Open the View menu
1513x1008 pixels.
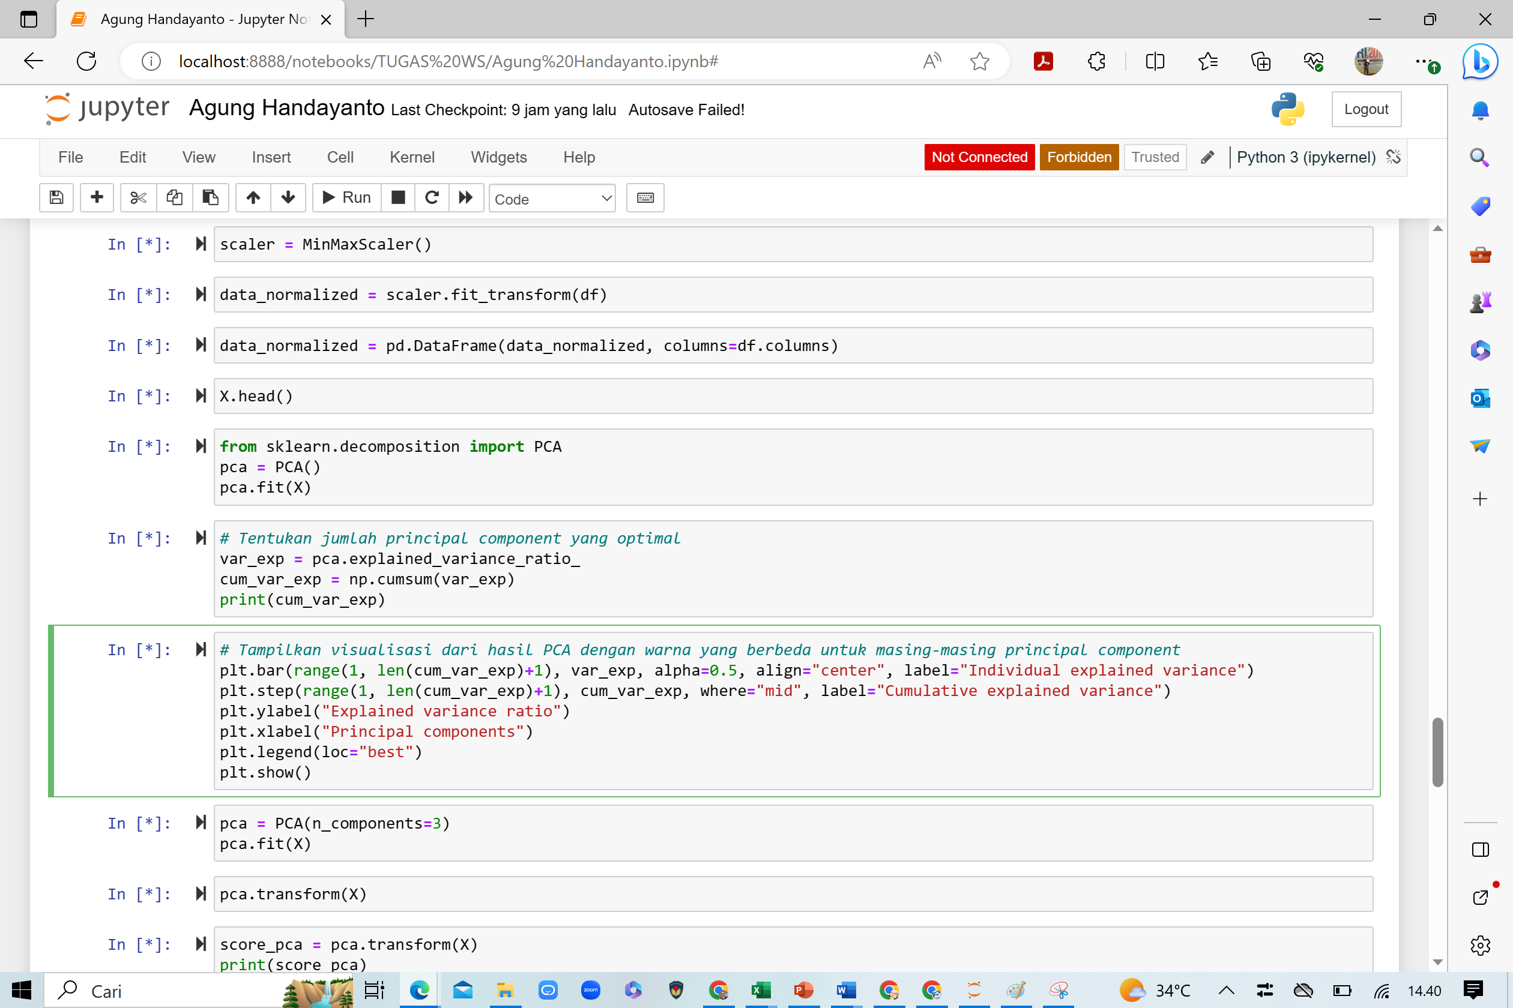[198, 157]
